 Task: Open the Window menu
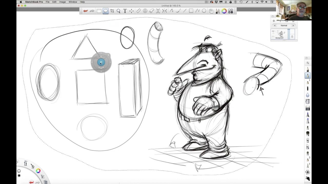(x=73, y=2)
